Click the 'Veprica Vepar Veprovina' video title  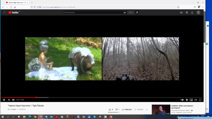pyautogui.click(x=26, y=106)
